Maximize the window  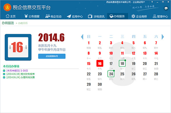pyautogui.click(x=163, y=2)
